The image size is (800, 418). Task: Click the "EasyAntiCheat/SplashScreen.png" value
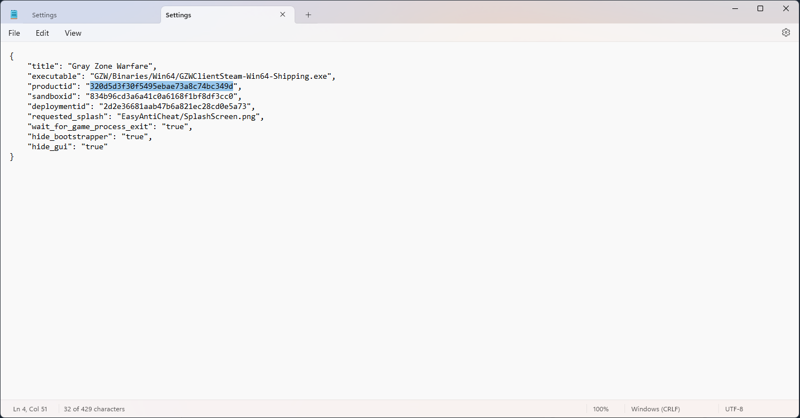coord(188,116)
